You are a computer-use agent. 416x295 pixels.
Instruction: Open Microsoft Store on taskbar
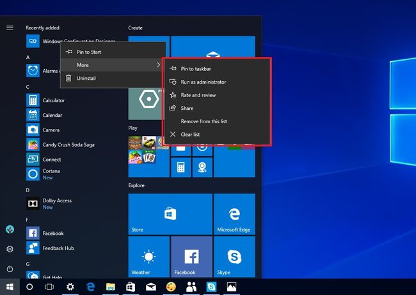click(x=131, y=287)
